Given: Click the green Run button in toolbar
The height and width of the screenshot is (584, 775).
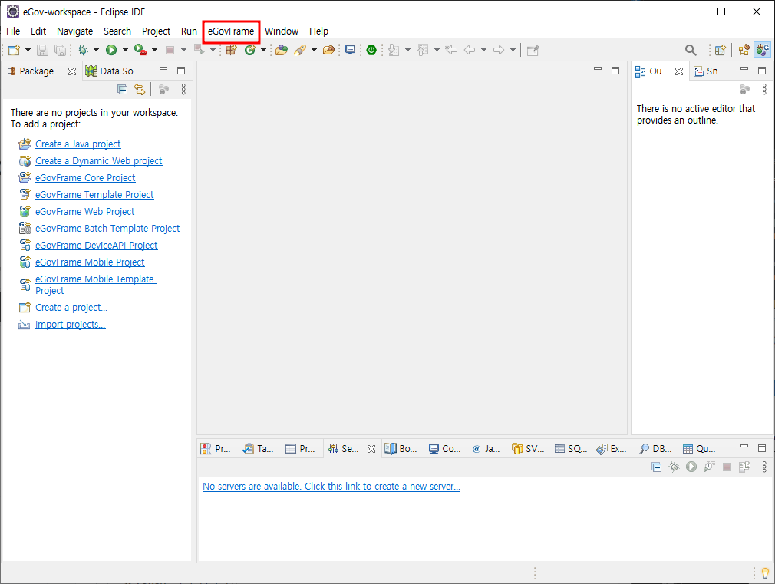Looking at the screenshot, I should 111,50.
